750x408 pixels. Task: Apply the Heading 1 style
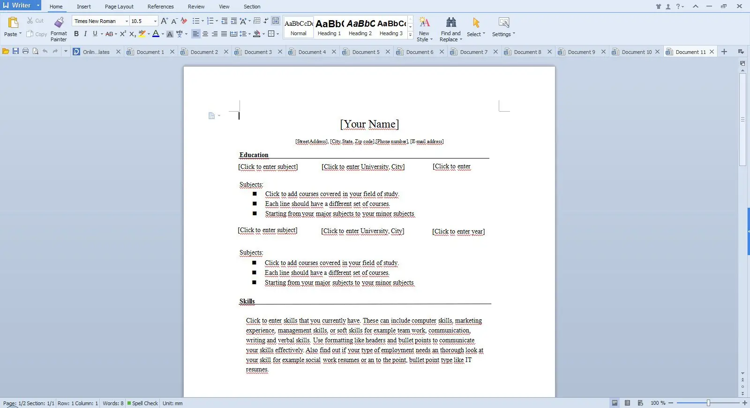[x=329, y=27]
